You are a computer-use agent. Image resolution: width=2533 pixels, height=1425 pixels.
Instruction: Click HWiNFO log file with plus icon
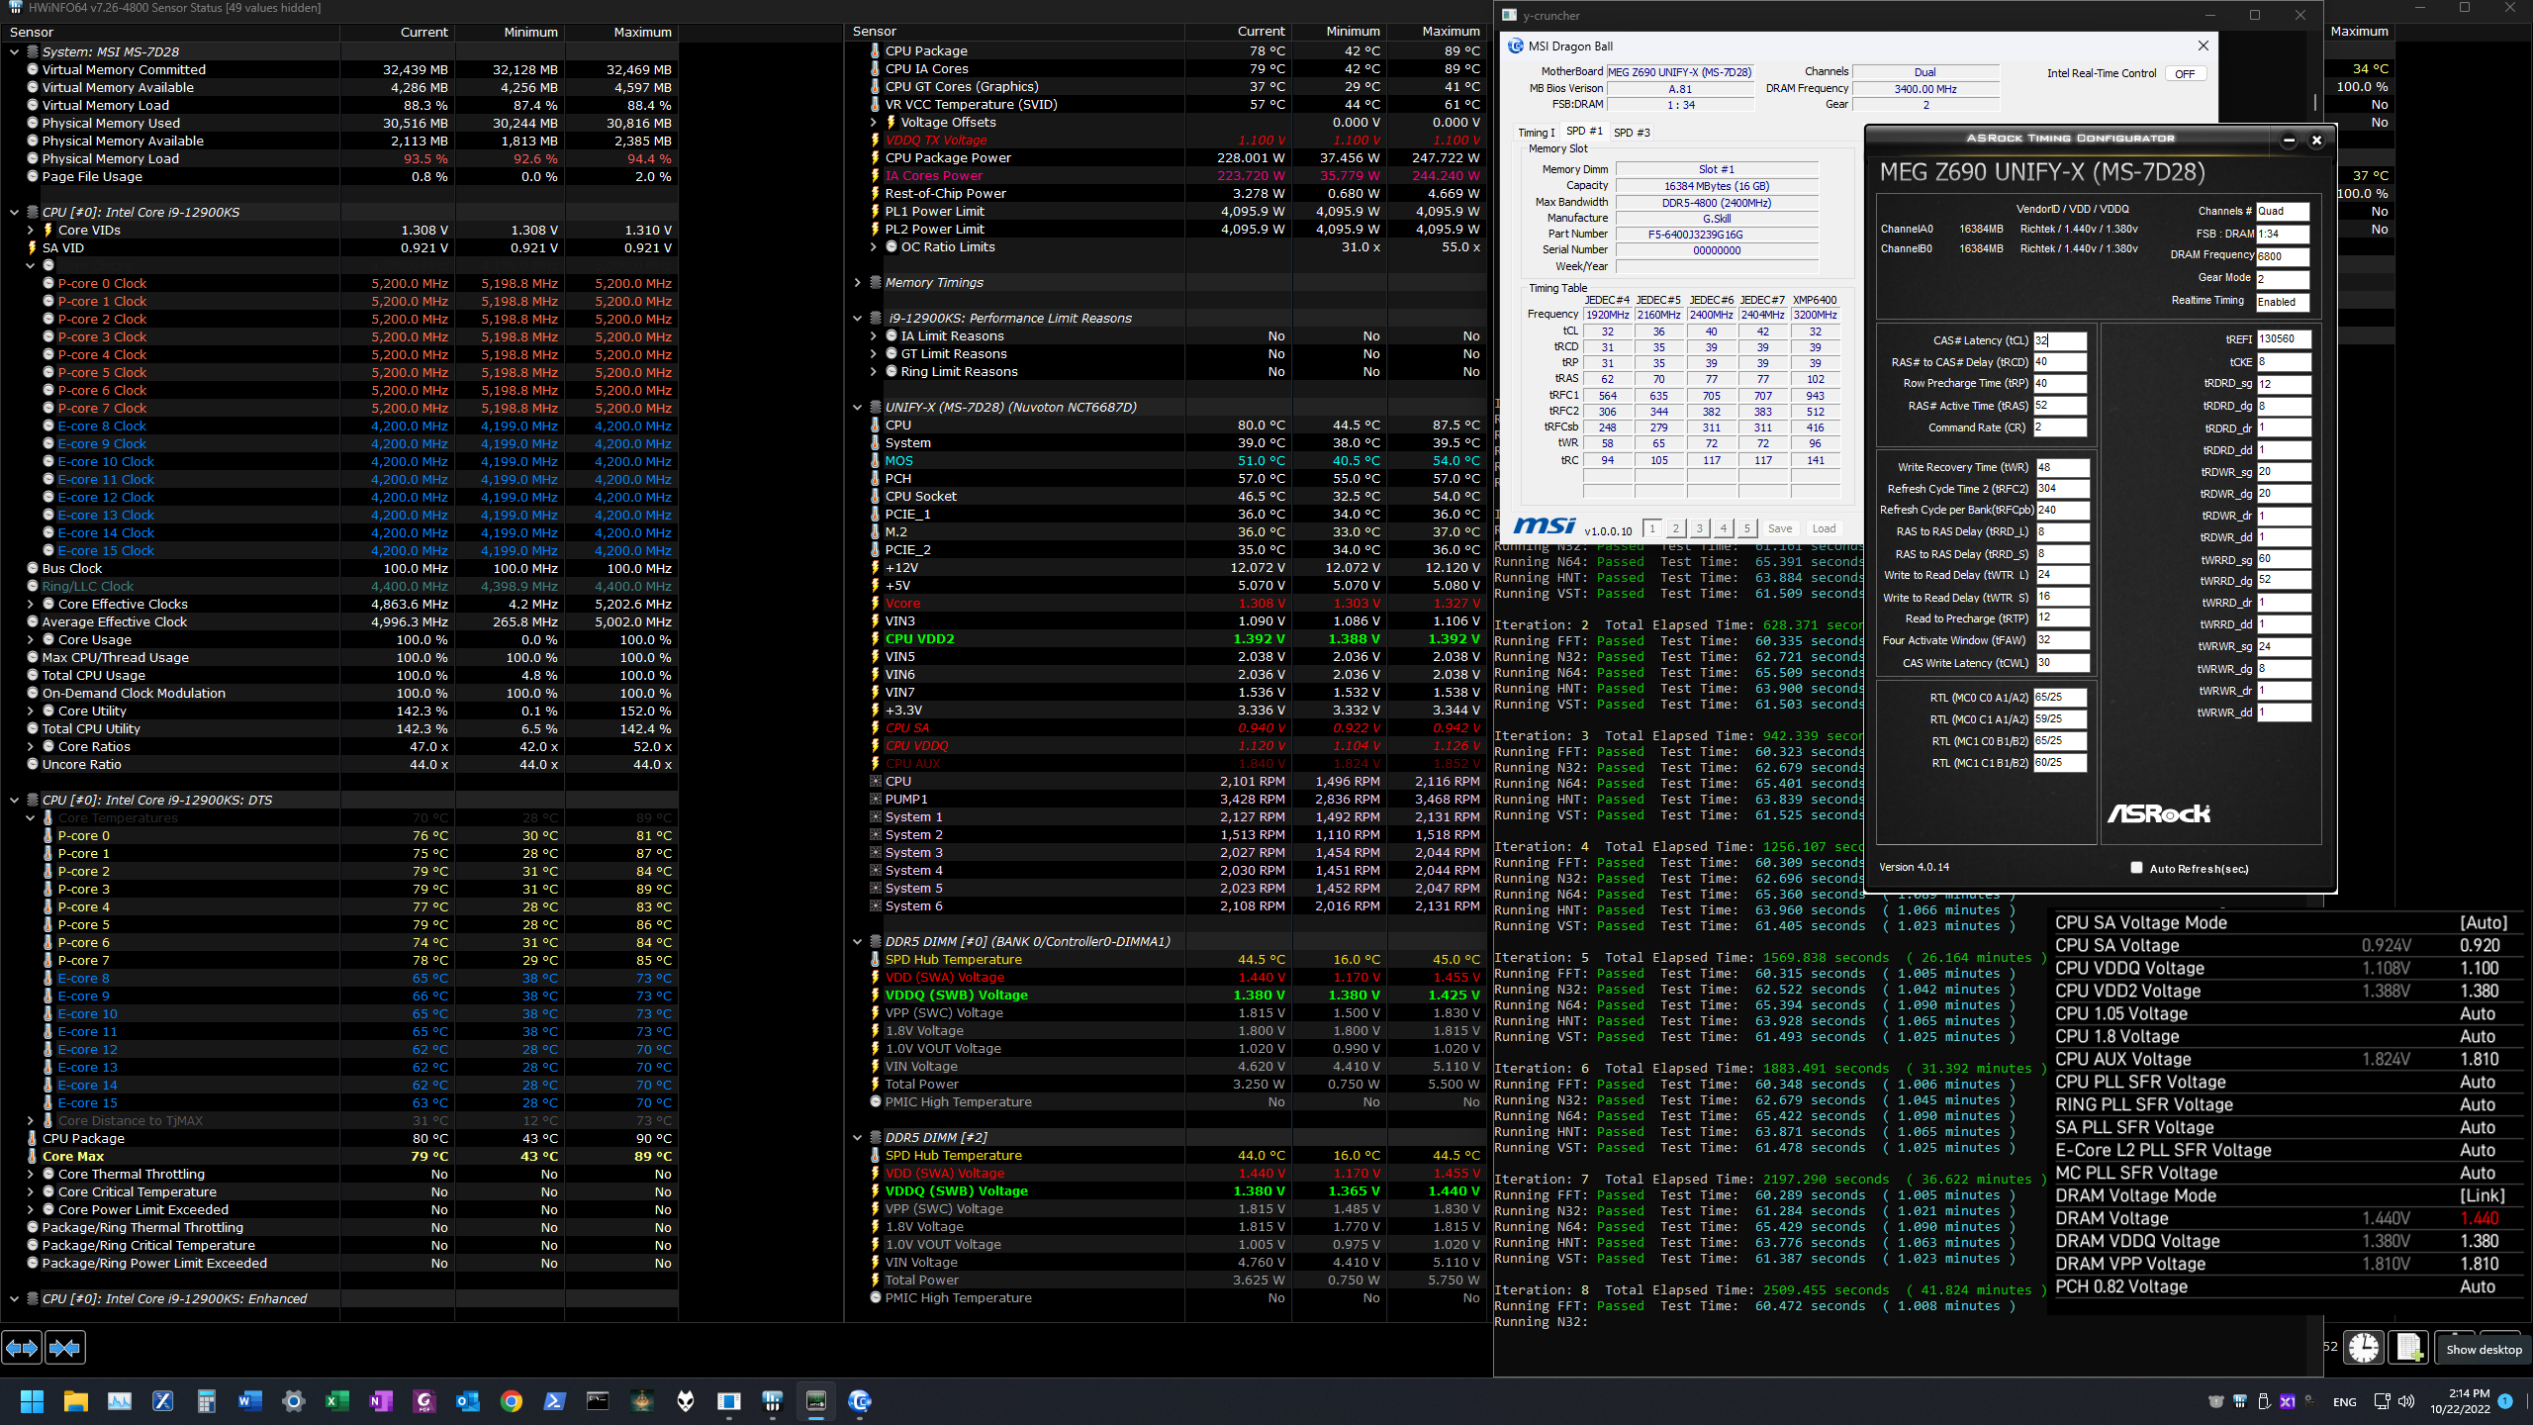pos(2409,1348)
